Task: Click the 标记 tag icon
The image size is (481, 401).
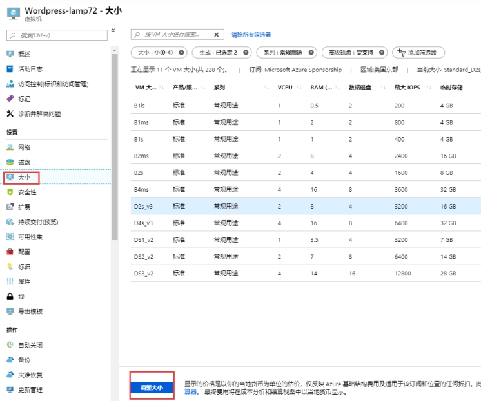Action: pyautogui.click(x=10, y=98)
